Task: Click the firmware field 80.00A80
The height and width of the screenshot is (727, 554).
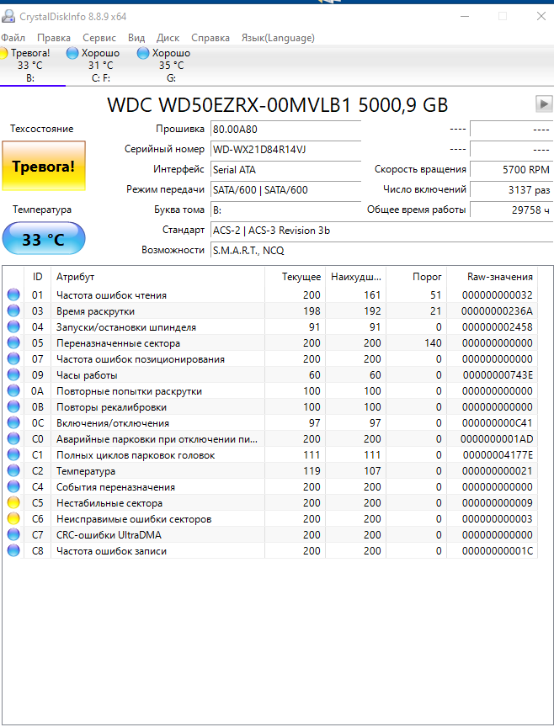Action: tap(285, 129)
